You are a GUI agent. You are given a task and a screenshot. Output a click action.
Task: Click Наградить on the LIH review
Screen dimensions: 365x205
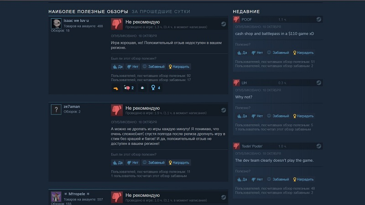click(x=303, y=116)
